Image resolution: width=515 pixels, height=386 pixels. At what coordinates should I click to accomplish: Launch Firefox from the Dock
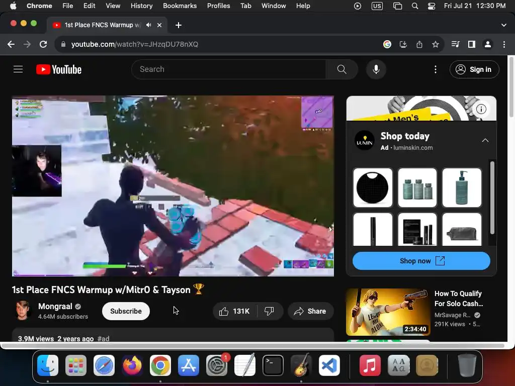tap(132, 365)
